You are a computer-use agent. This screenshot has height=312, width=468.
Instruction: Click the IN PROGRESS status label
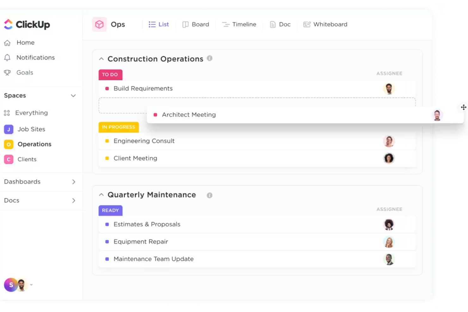[119, 127]
